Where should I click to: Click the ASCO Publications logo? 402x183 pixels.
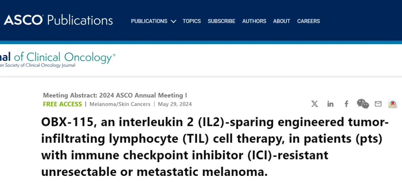(x=58, y=20)
